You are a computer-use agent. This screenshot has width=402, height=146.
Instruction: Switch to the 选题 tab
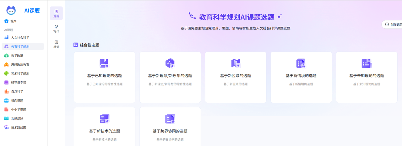point(56,13)
